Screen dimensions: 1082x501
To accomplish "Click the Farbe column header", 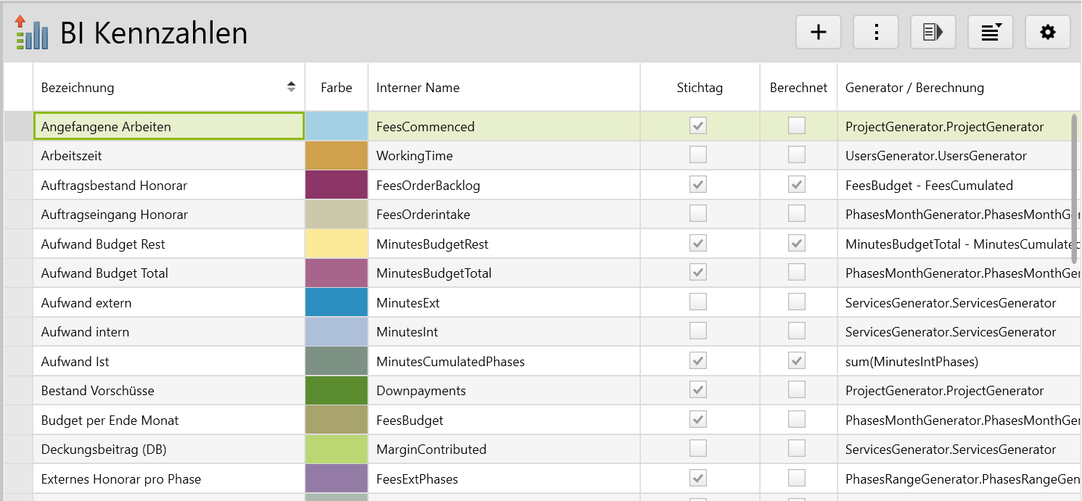I will (x=337, y=88).
